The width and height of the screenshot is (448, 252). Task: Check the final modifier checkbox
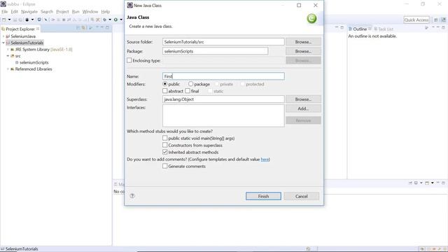click(188, 91)
